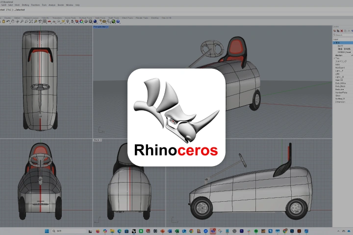Show hidden system tray icons chevron
Image resolution: width=353 pixels, height=235 pixels.
tap(338, 231)
